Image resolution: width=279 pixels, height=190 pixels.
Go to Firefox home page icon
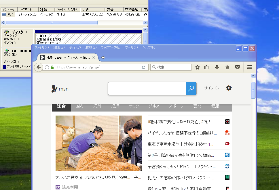(x=227, y=67)
